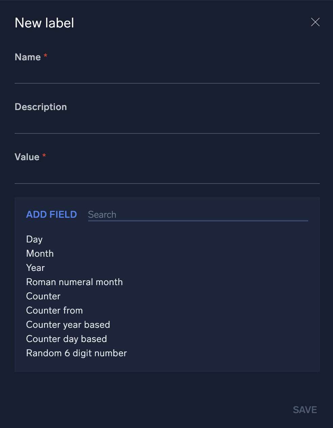Select Counter year based option
Image resolution: width=333 pixels, height=428 pixels.
coord(68,324)
